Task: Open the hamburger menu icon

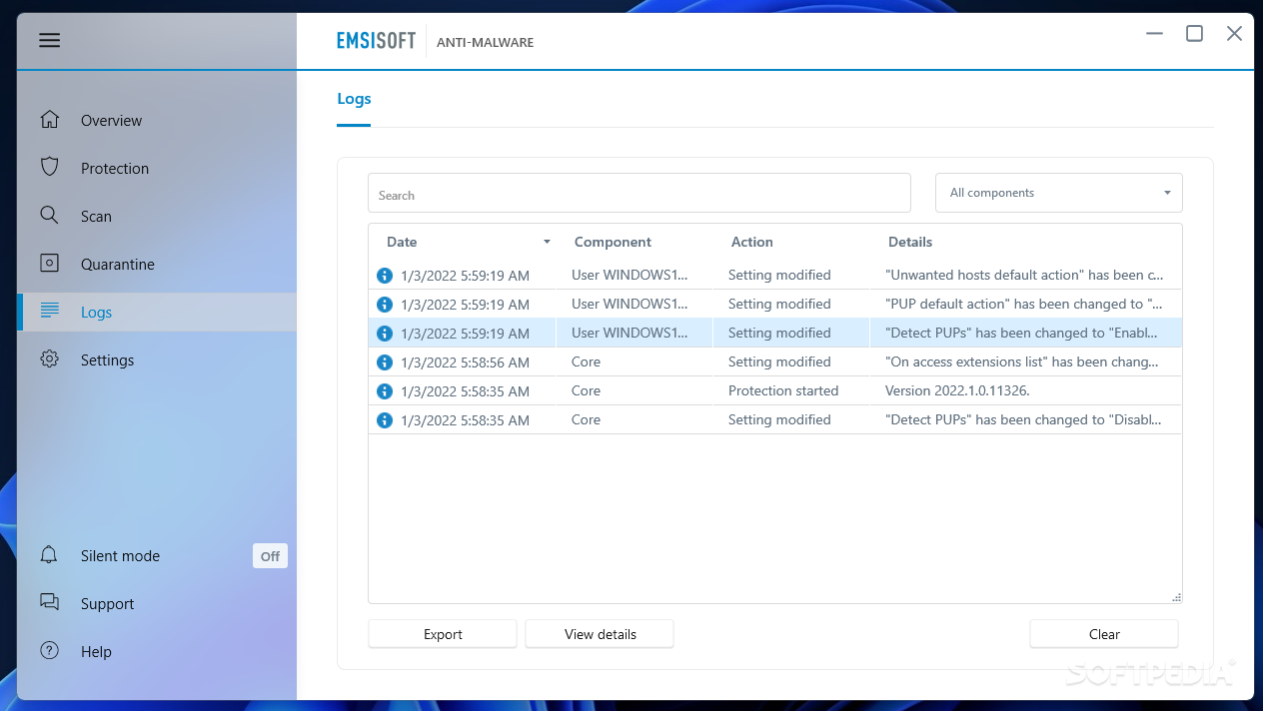Action: pyautogui.click(x=50, y=40)
